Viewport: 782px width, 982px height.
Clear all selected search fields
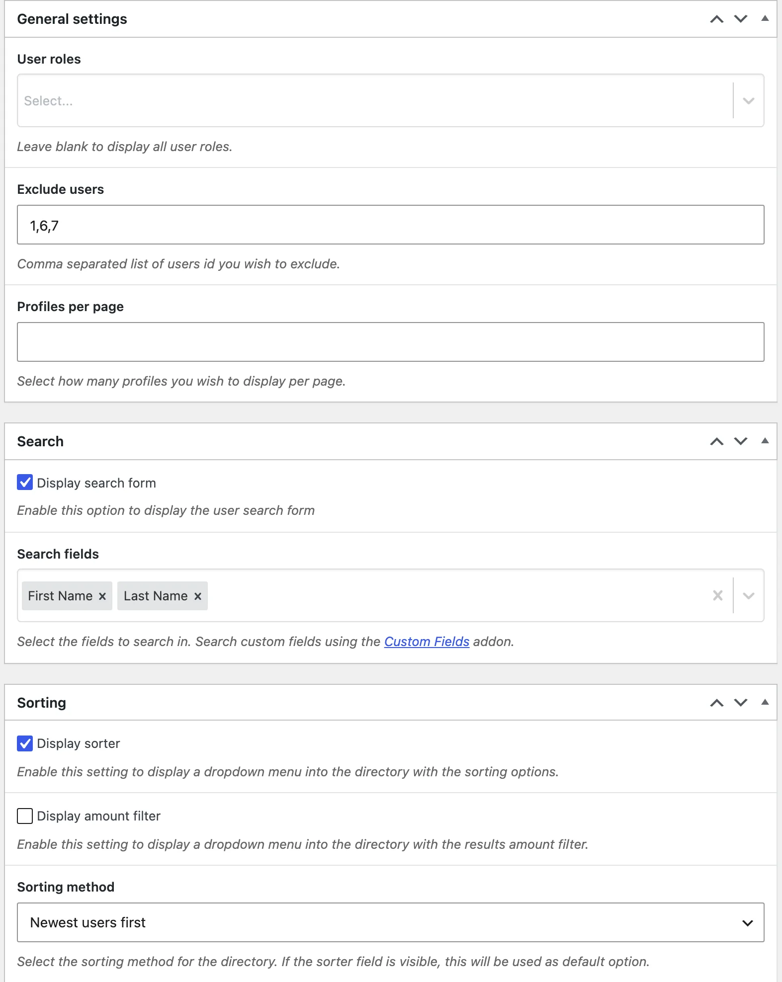[x=718, y=595]
